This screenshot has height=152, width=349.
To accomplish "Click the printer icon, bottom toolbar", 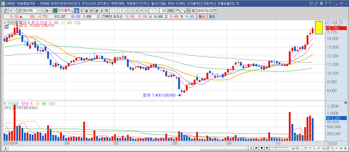I will 328,148.
